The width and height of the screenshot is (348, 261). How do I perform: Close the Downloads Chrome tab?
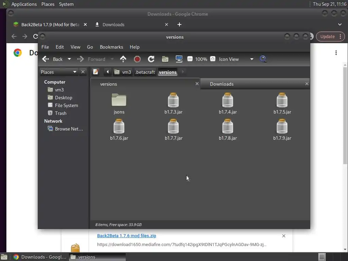(167, 24)
